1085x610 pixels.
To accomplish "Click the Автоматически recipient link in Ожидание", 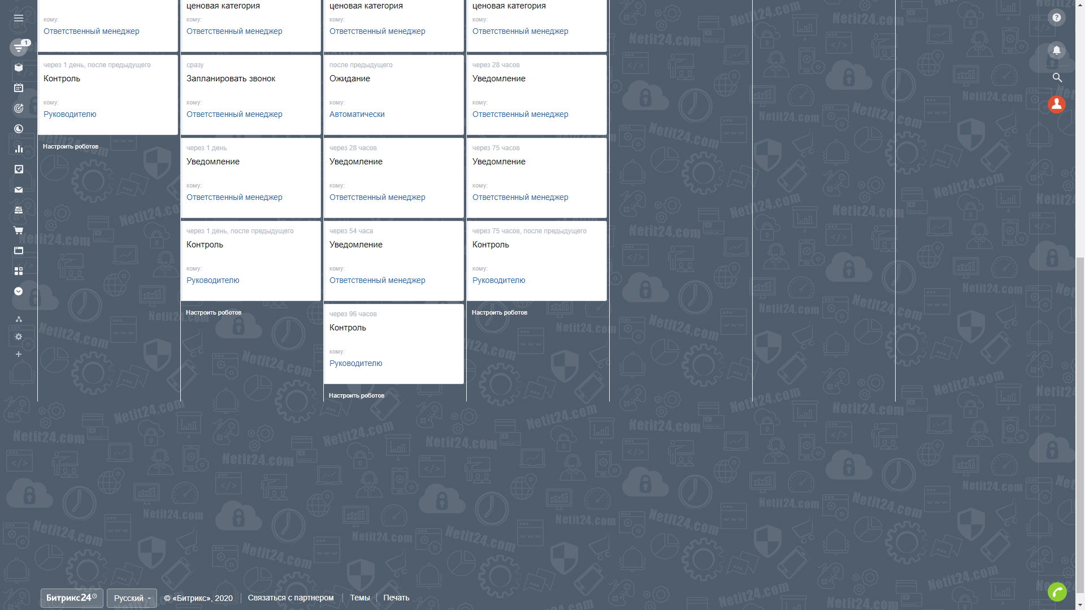I will 357,114.
